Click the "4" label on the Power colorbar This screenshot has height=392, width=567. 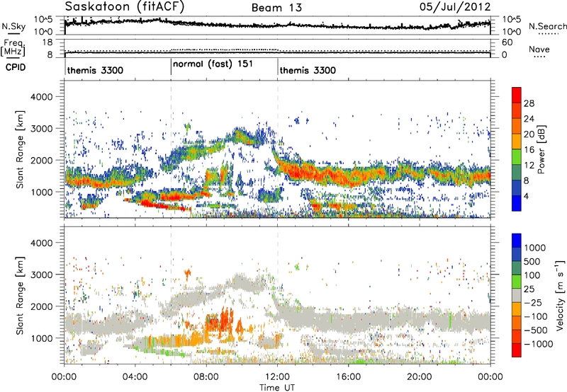tap(526, 196)
